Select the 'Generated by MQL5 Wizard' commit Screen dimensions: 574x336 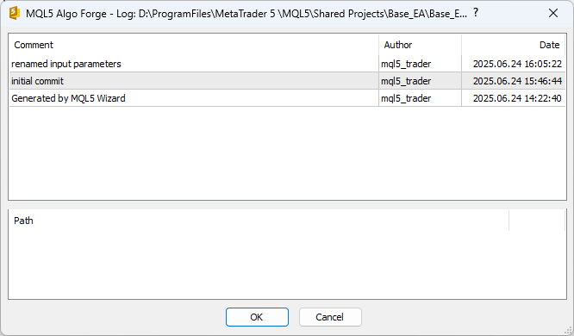click(287, 98)
